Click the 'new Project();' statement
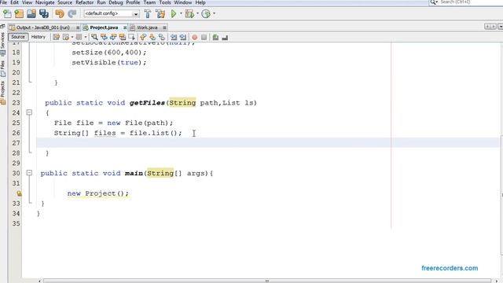This screenshot has width=503, height=283. (x=97, y=193)
